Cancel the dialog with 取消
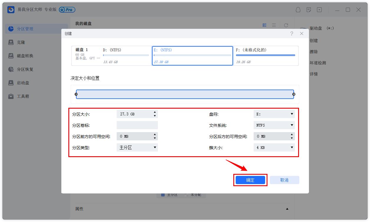The height and width of the screenshot is (222, 370). click(x=284, y=180)
